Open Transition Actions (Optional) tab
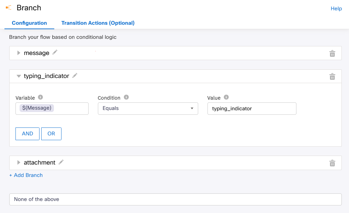Screen dimensions: 349x213 coord(98,23)
